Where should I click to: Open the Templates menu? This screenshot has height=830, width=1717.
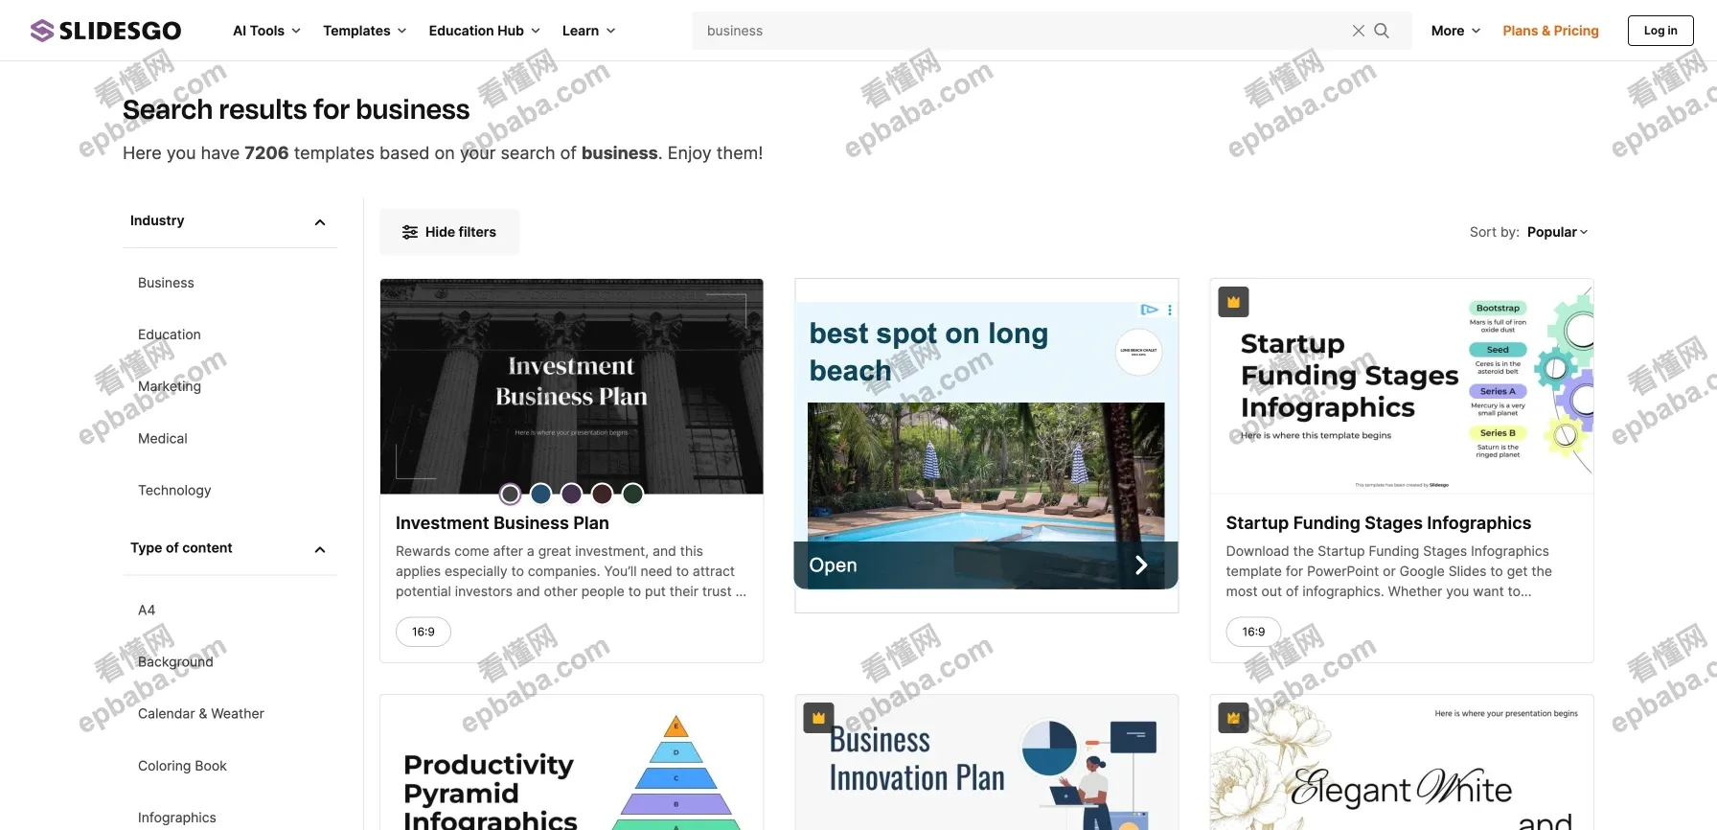click(364, 31)
